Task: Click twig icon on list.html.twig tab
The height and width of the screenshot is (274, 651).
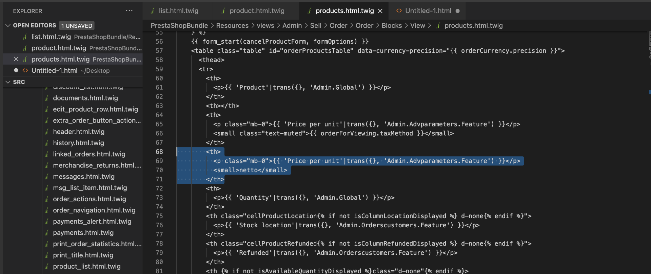Action: 153,11
